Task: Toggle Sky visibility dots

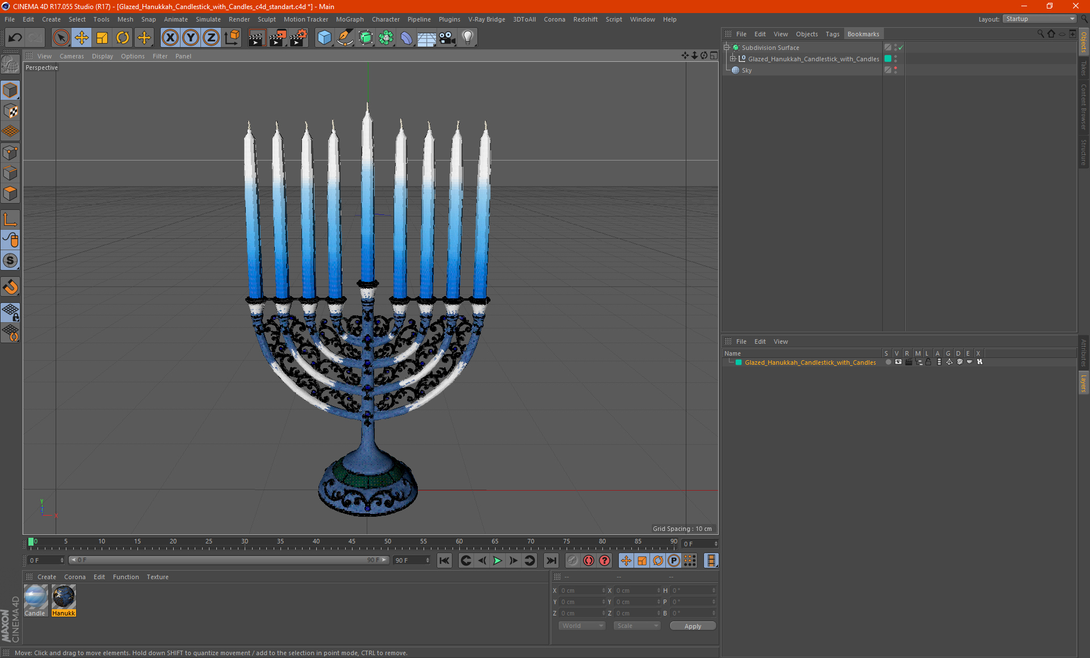Action: [x=896, y=70]
